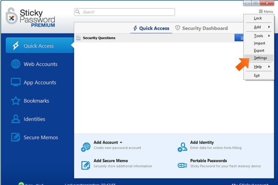Viewport: 278px width, 185px height.
Task: Minimize the Sticky Password window
Action: click(247, 3)
